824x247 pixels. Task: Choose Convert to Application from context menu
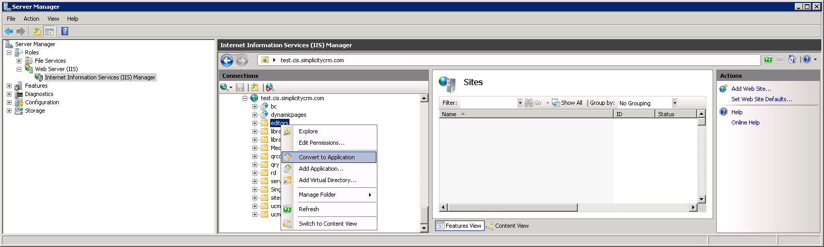click(x=329, y=157)
